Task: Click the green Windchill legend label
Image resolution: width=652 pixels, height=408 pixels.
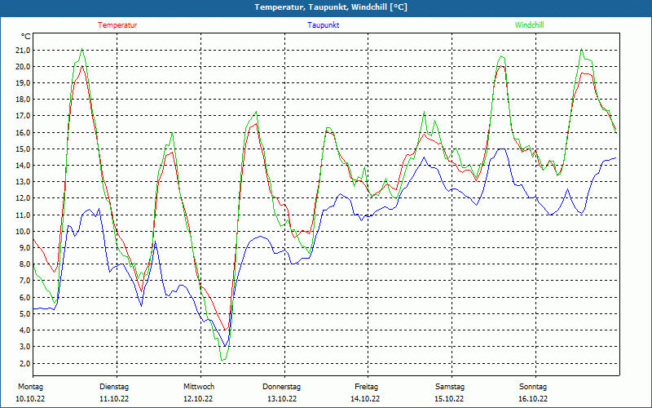Action: (529, 25)
